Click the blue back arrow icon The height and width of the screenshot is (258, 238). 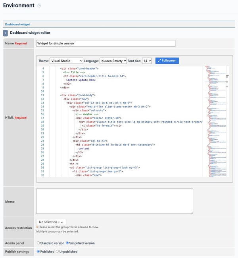coord(6,33)
